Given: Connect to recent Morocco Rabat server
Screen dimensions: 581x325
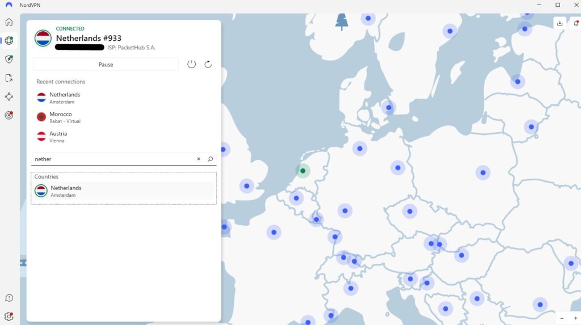Looking at the screenshot, I should [123, 117].
